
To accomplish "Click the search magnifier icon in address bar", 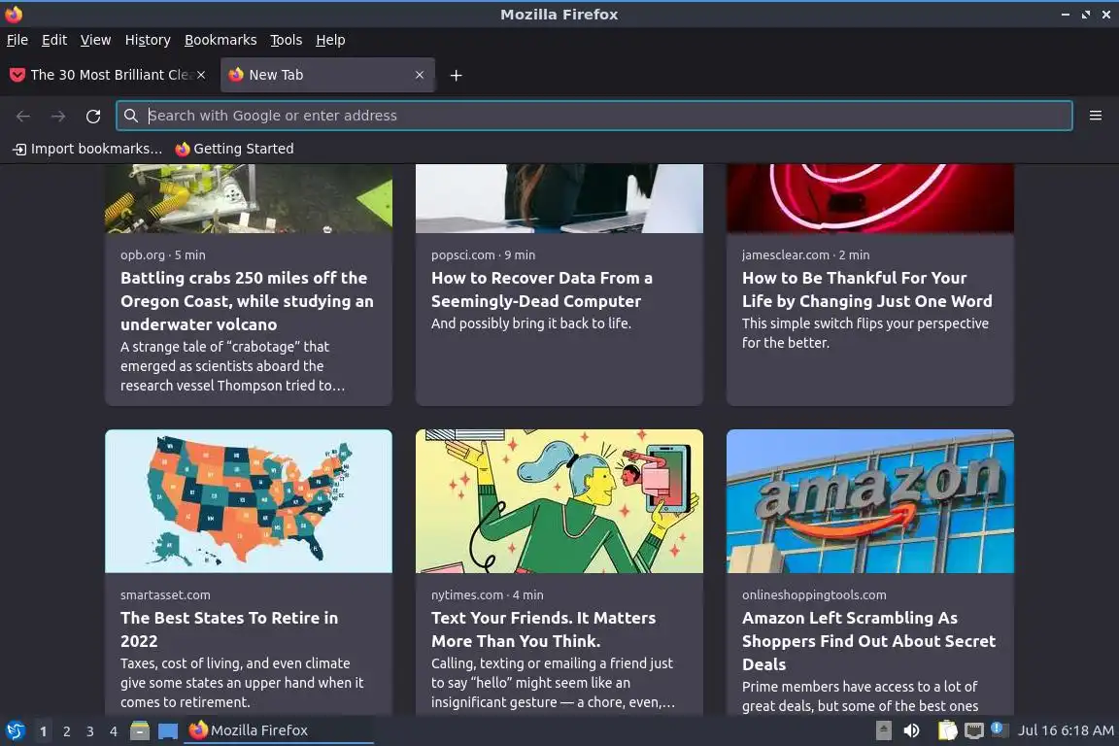I will point(130,116).
